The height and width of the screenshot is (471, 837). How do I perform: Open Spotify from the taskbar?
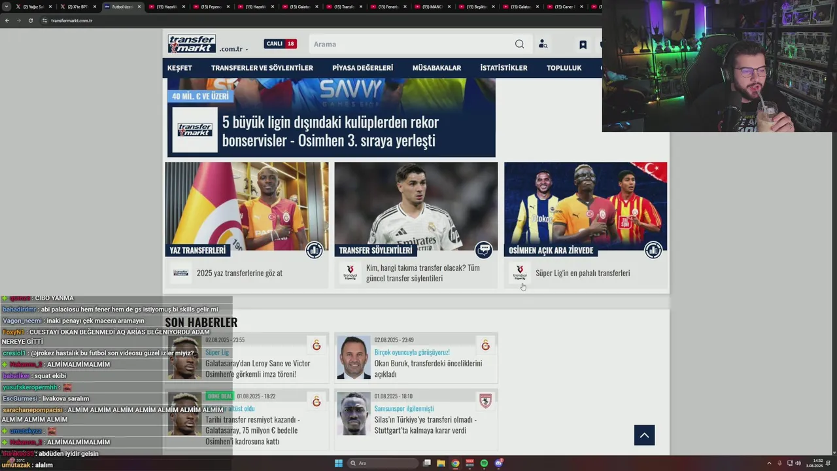point(484,463)
